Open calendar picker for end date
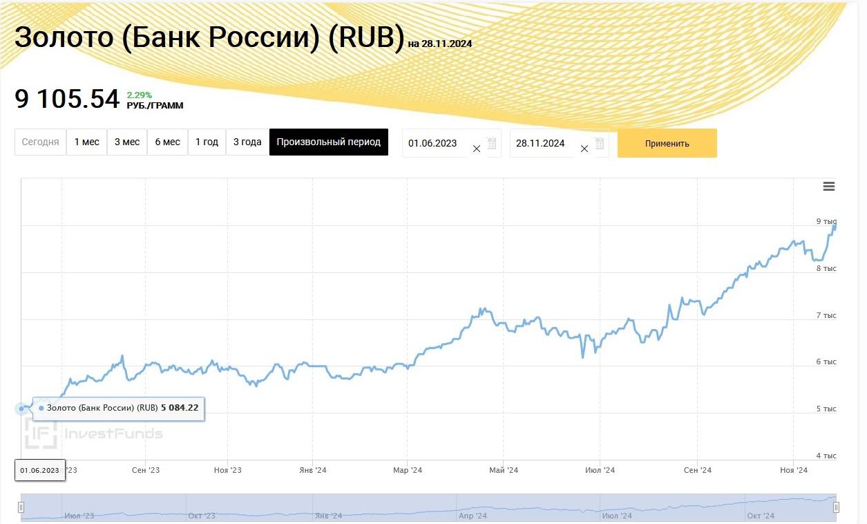 600,144
